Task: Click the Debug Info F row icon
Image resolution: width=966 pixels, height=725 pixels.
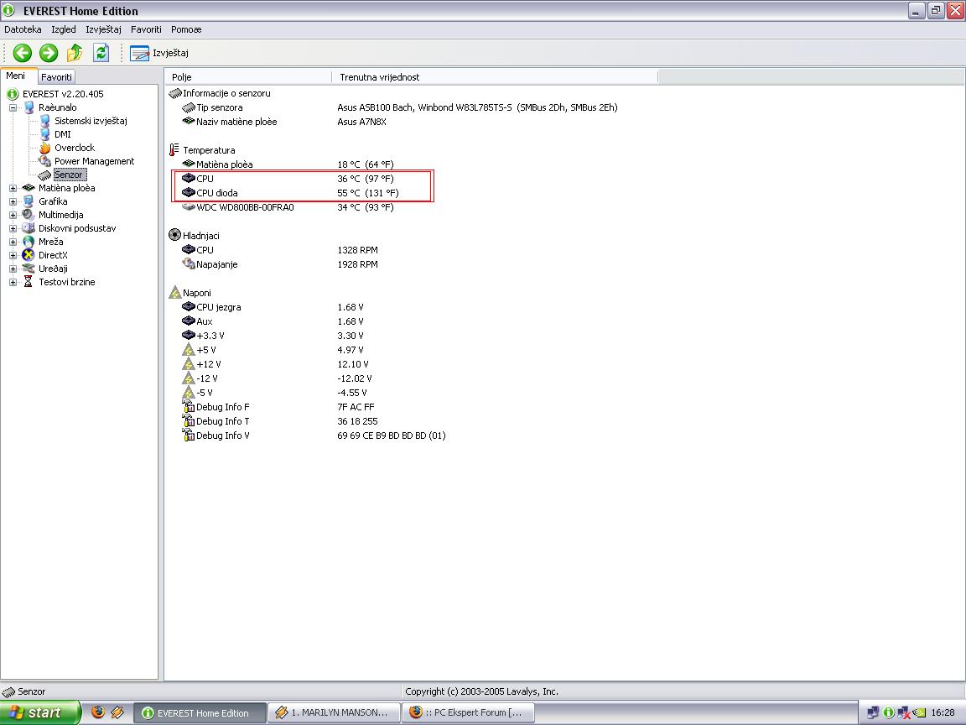Action: pos(189,406)
